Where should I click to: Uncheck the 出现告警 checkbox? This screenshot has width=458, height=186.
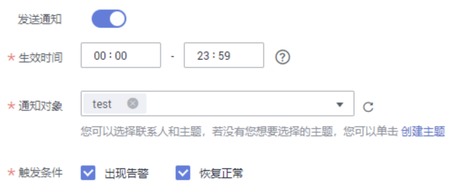(x=88, y=173)
